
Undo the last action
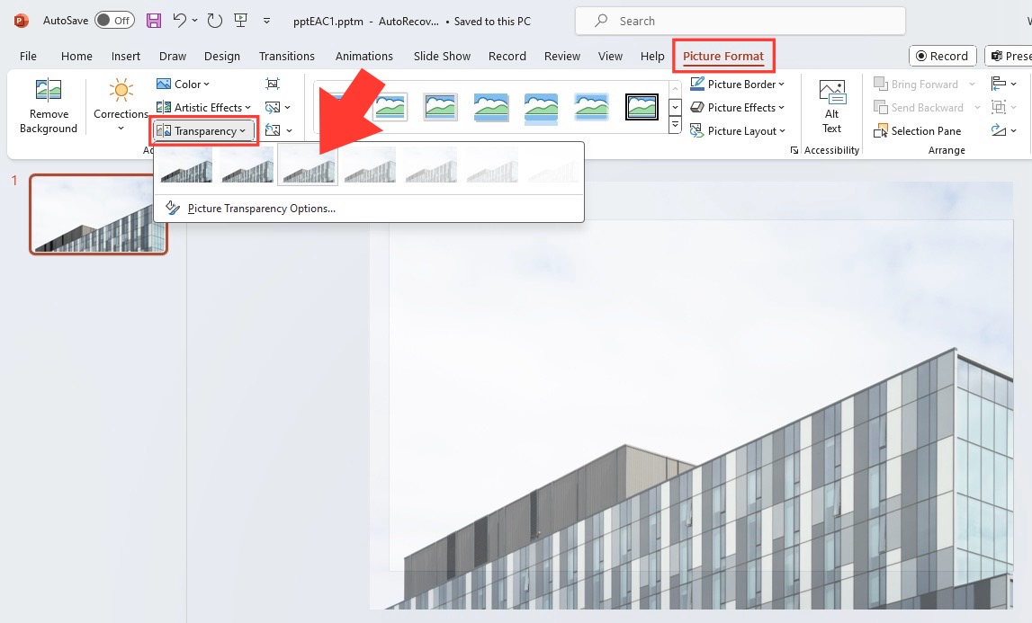[x=179, y=21]
